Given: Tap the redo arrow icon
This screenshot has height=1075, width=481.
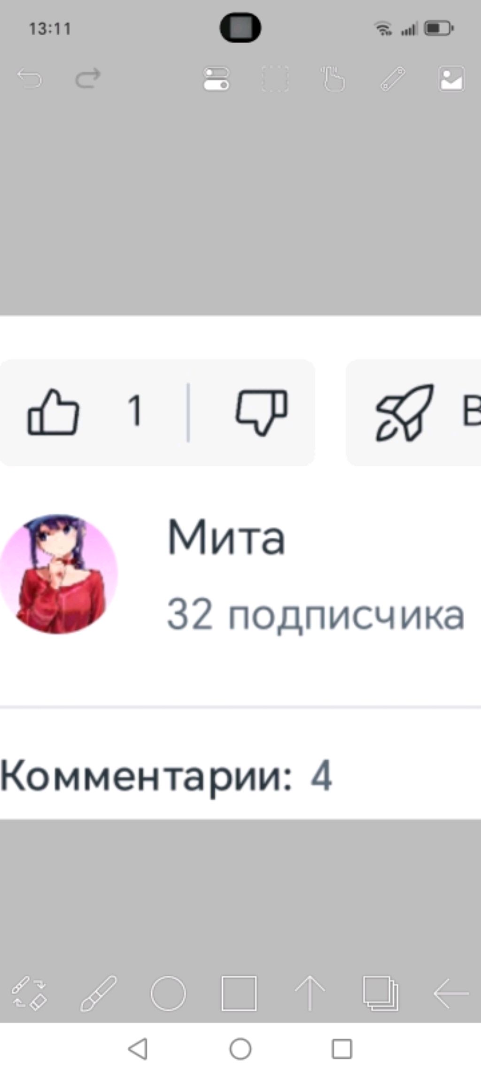Looking at the screenshot, I should (x=88, y=78).
